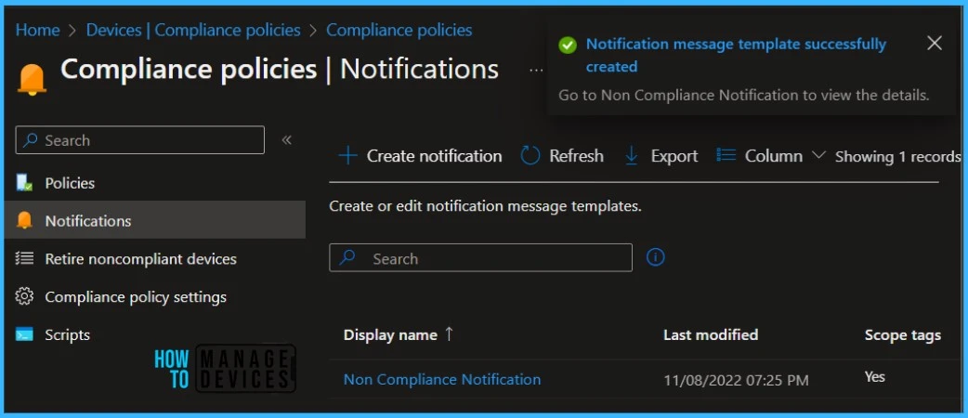Focus the notification templates Search field

tap(481, 257)
